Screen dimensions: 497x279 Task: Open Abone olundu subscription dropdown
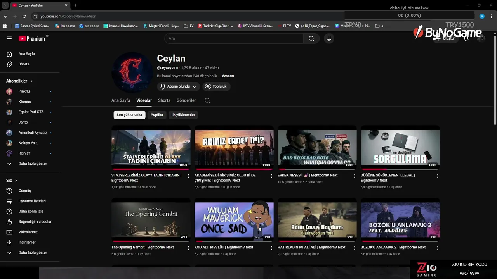[x=179, y=86]
